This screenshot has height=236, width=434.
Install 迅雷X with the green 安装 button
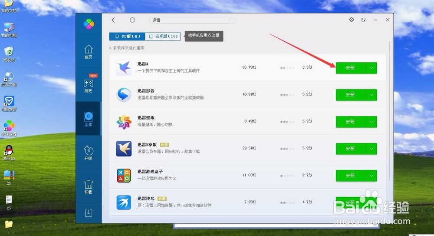point(351,68)
